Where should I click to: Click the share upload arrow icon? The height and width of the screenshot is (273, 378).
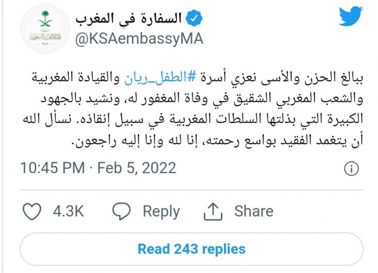point(213,211)
